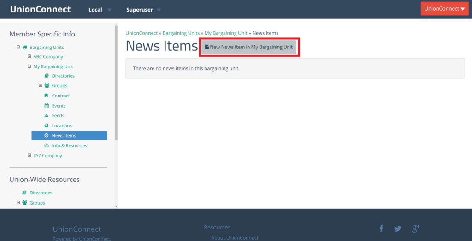Open Info & Resources in sidebar

pyautogui.click(x=70, y=145)
